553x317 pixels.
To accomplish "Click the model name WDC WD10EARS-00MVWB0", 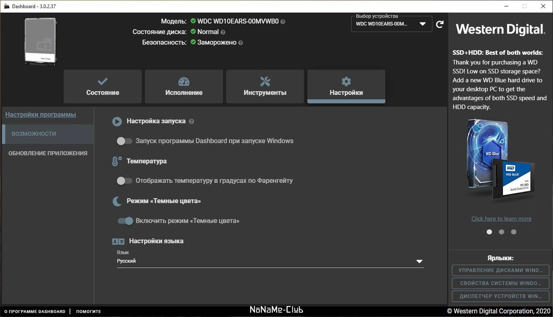I will 238,21.
